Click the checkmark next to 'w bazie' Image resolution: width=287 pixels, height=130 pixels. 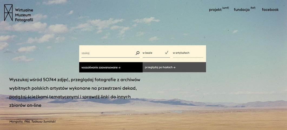167,53
